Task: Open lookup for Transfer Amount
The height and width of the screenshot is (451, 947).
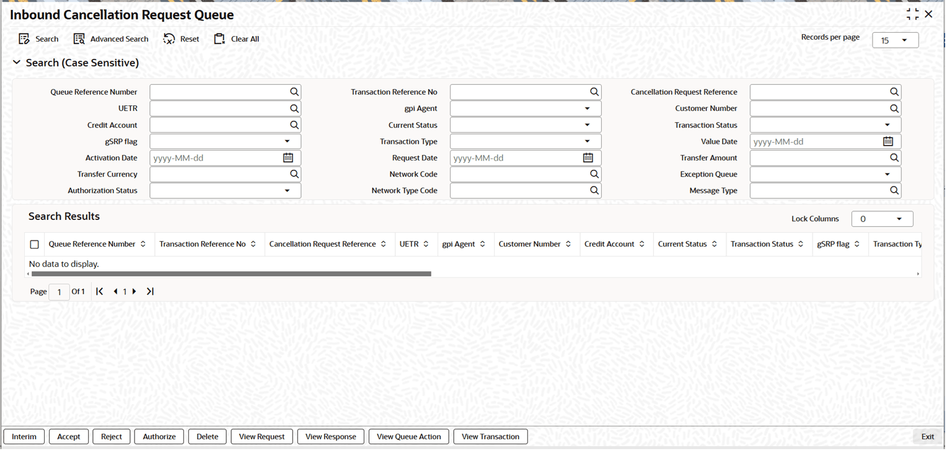Action: (x=894, y=158)
